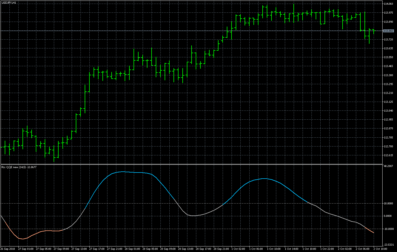Viewport: 397px width, 252px height.
Task: Click the 114.060 price axis label
Action: coord(388,4)
